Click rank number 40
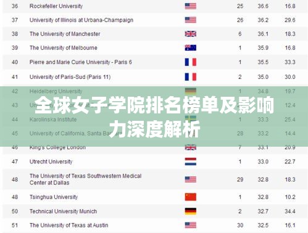 [15, 62]
